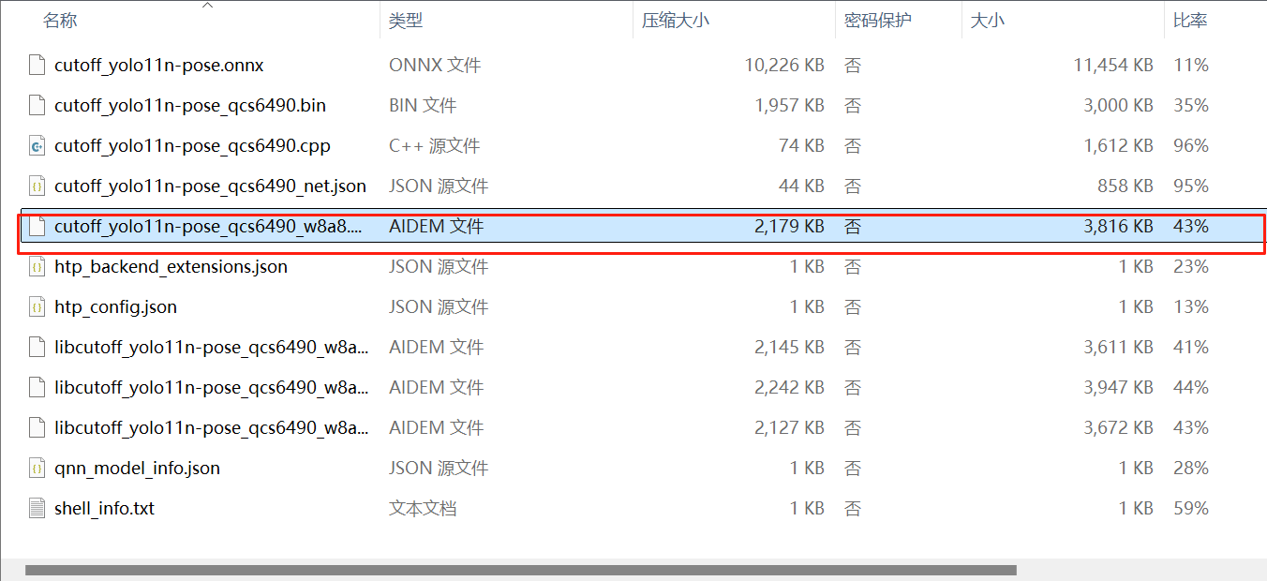Click the password cell '否' in the shell_info.txt row
This screenshot has height=581, width=1267.
pos(852,509)
